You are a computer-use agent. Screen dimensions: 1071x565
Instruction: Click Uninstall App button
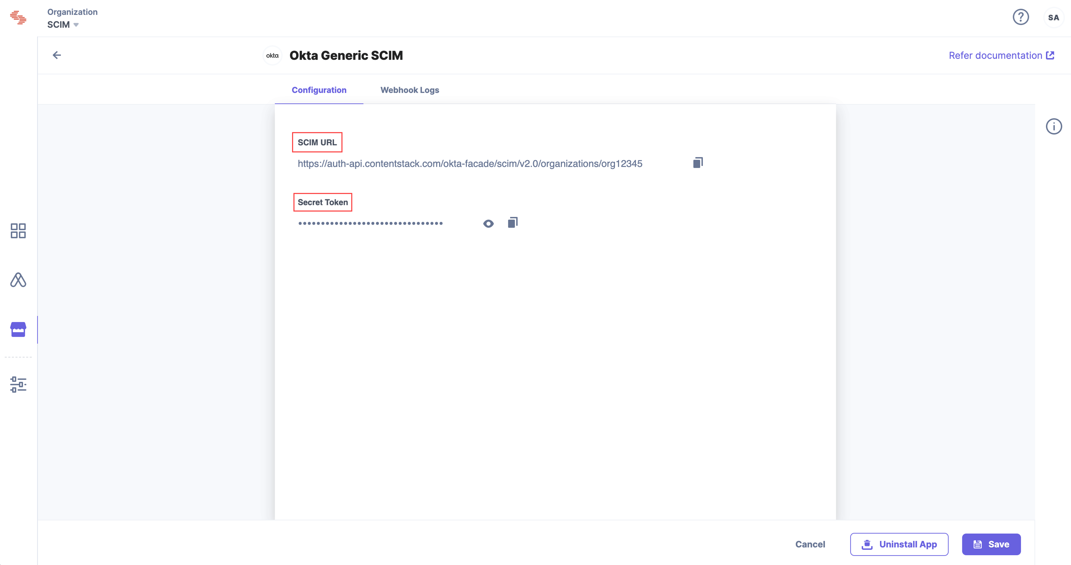click(x=899, y=544)
